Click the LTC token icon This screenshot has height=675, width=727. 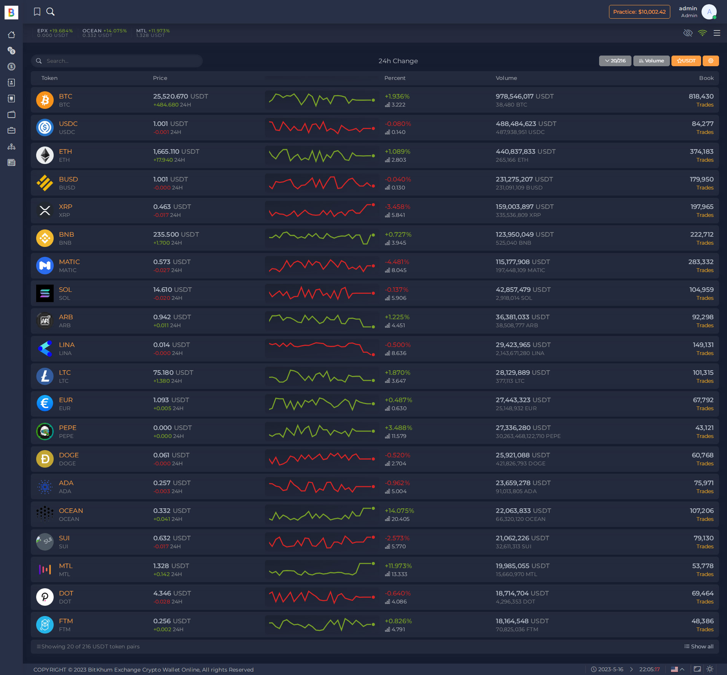tap(45, 376)
